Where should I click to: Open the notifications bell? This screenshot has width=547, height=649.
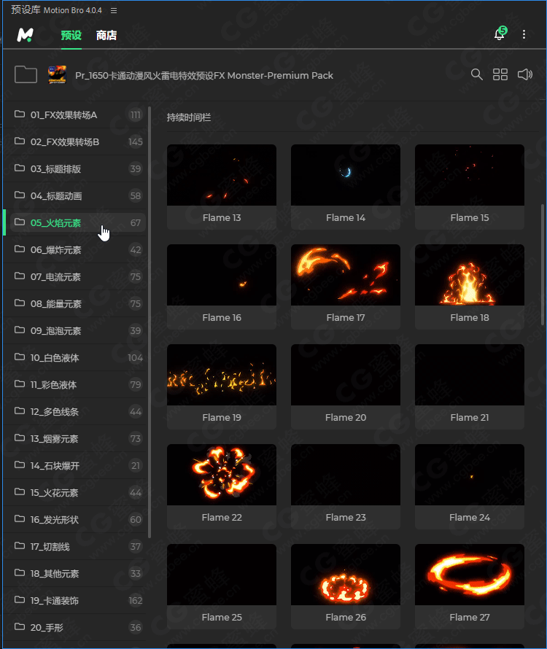[500, 34]
